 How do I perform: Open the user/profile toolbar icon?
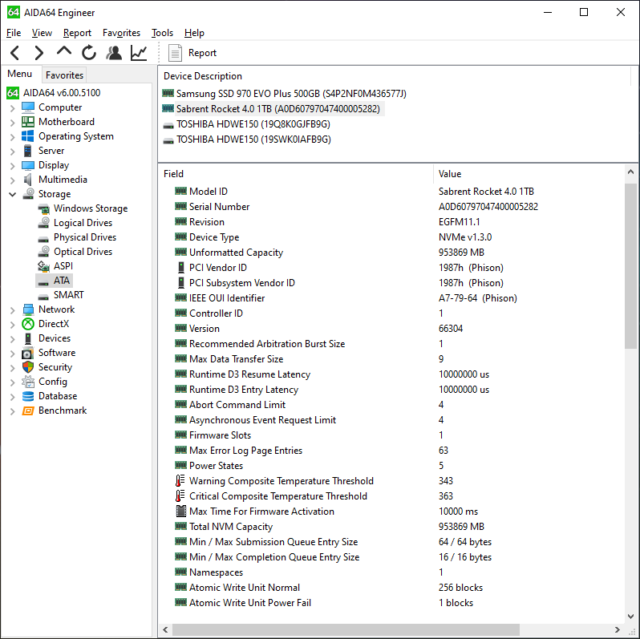pyautogui.click(x=114, y=53)
